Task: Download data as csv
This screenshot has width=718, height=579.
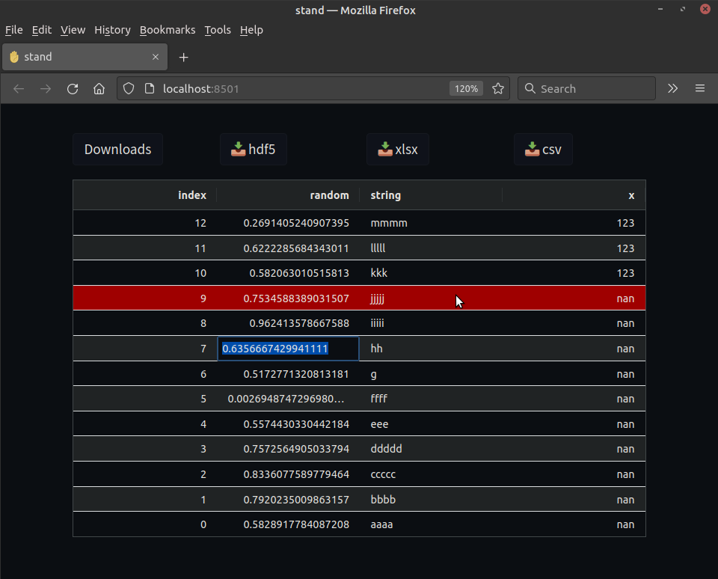Action: click(x=543, y=150)
